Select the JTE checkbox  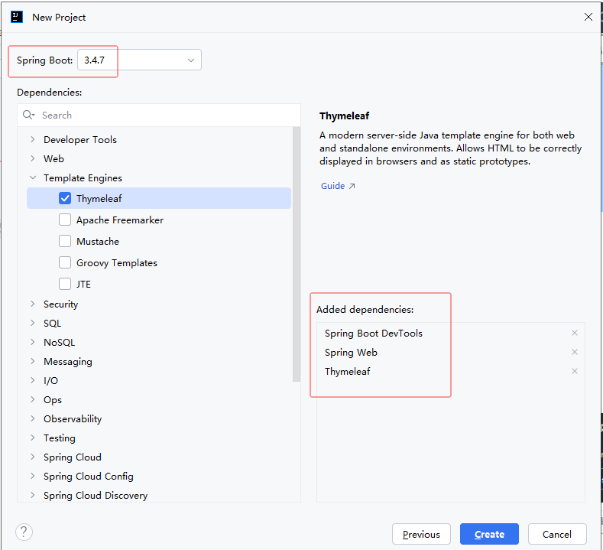[65, 284]
